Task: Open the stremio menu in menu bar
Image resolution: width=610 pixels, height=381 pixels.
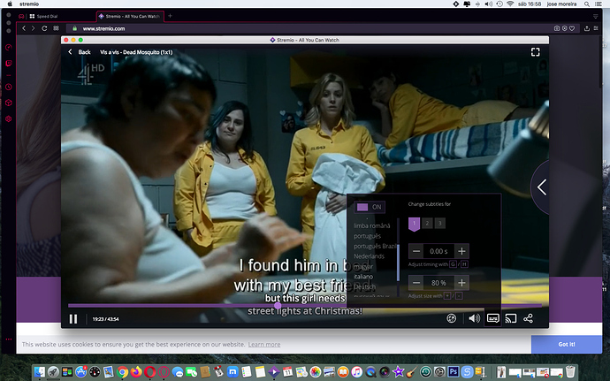Action: point(29,4)
